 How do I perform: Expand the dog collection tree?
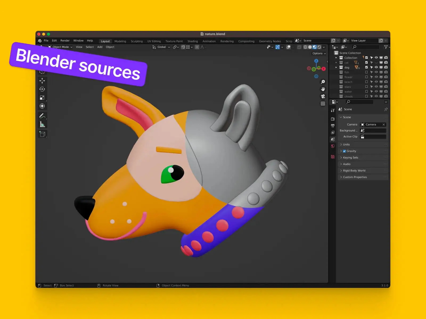[x=336, y=68]
